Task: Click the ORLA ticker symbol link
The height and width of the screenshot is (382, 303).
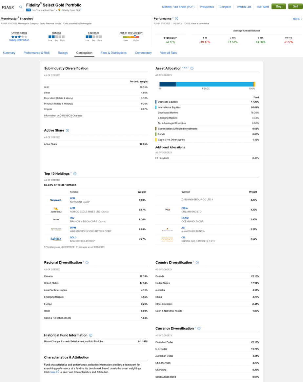Action: pos(184,208)
